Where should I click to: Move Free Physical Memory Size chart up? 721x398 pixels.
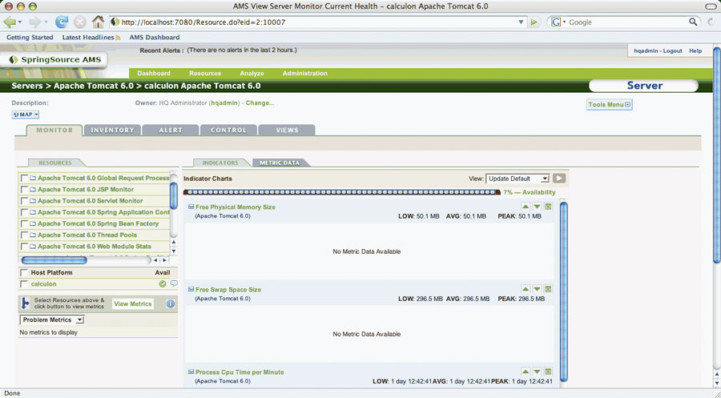[526, 207]
